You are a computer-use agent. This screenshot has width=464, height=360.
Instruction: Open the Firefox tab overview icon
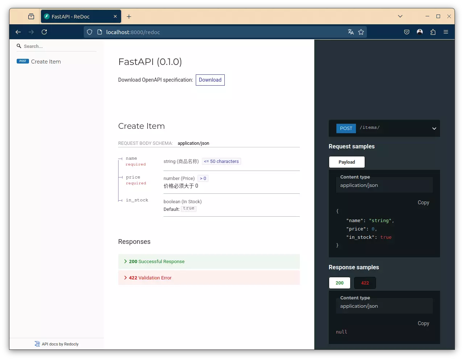(x=31, y=16)
